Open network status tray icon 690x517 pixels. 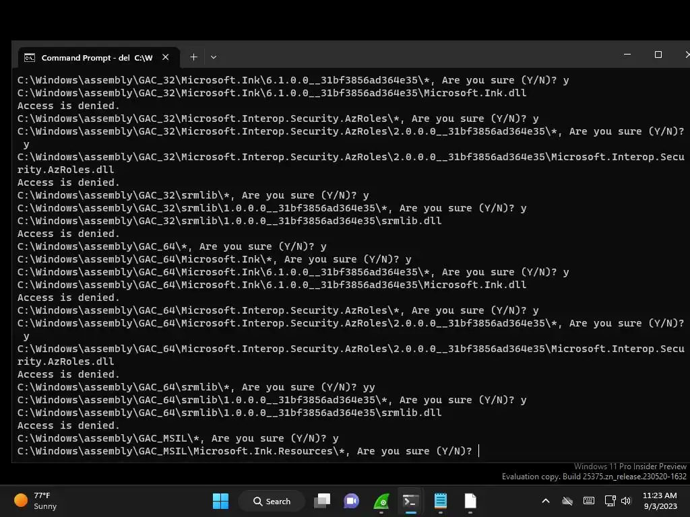point(610,501)
